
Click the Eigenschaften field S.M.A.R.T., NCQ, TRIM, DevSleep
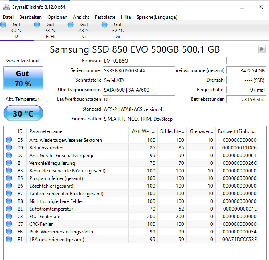184,119
